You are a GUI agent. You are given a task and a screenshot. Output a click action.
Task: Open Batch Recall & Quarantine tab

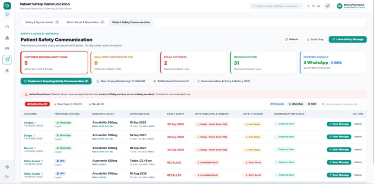tap(86, 22)
